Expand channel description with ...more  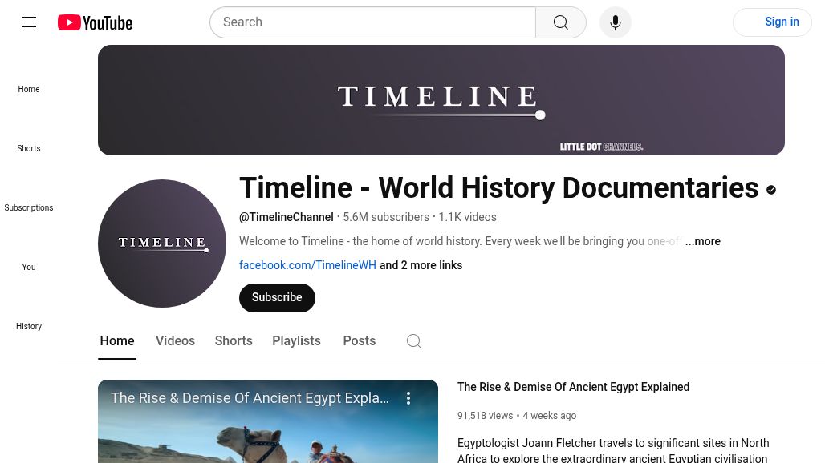click(702, 241)
